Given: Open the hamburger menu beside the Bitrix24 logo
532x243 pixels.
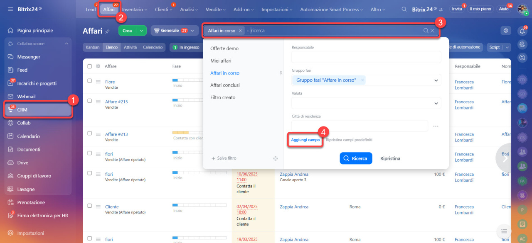Looking at the screenshot, I should click(10, 9).
